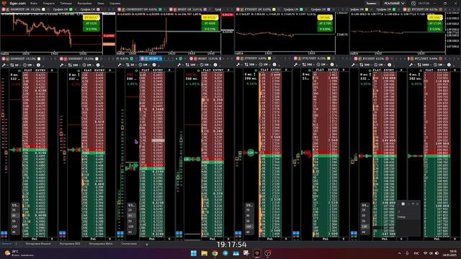The height and width of the screenshot is (259, 461).
Task: Select volume preset 50 in SOONUSDT book
Action: [14, 221]
